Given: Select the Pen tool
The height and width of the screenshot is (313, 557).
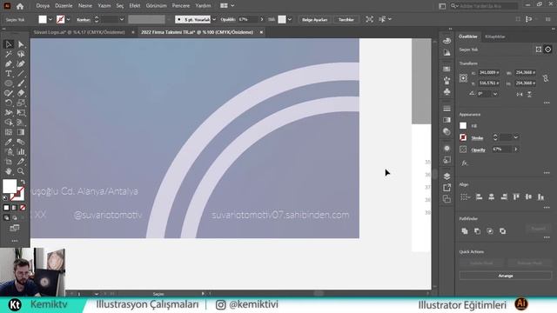Looking at the screenshot, I should point(9,64).
